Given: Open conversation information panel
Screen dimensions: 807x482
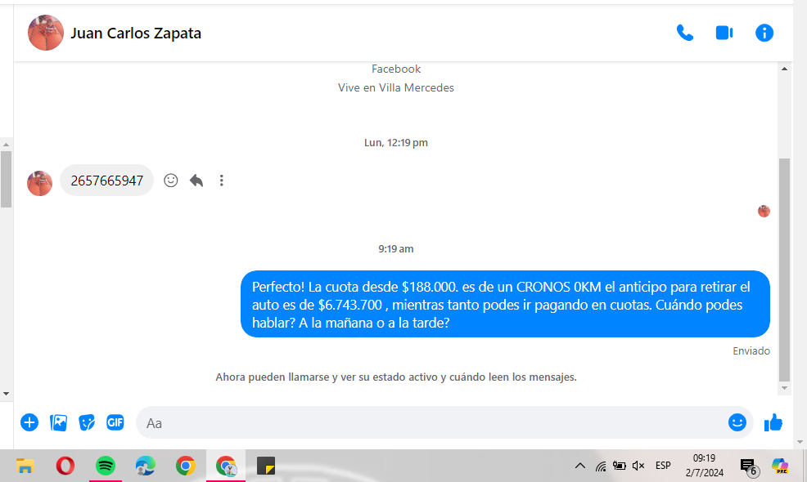Looking at the screenshot, I should 764,33.
